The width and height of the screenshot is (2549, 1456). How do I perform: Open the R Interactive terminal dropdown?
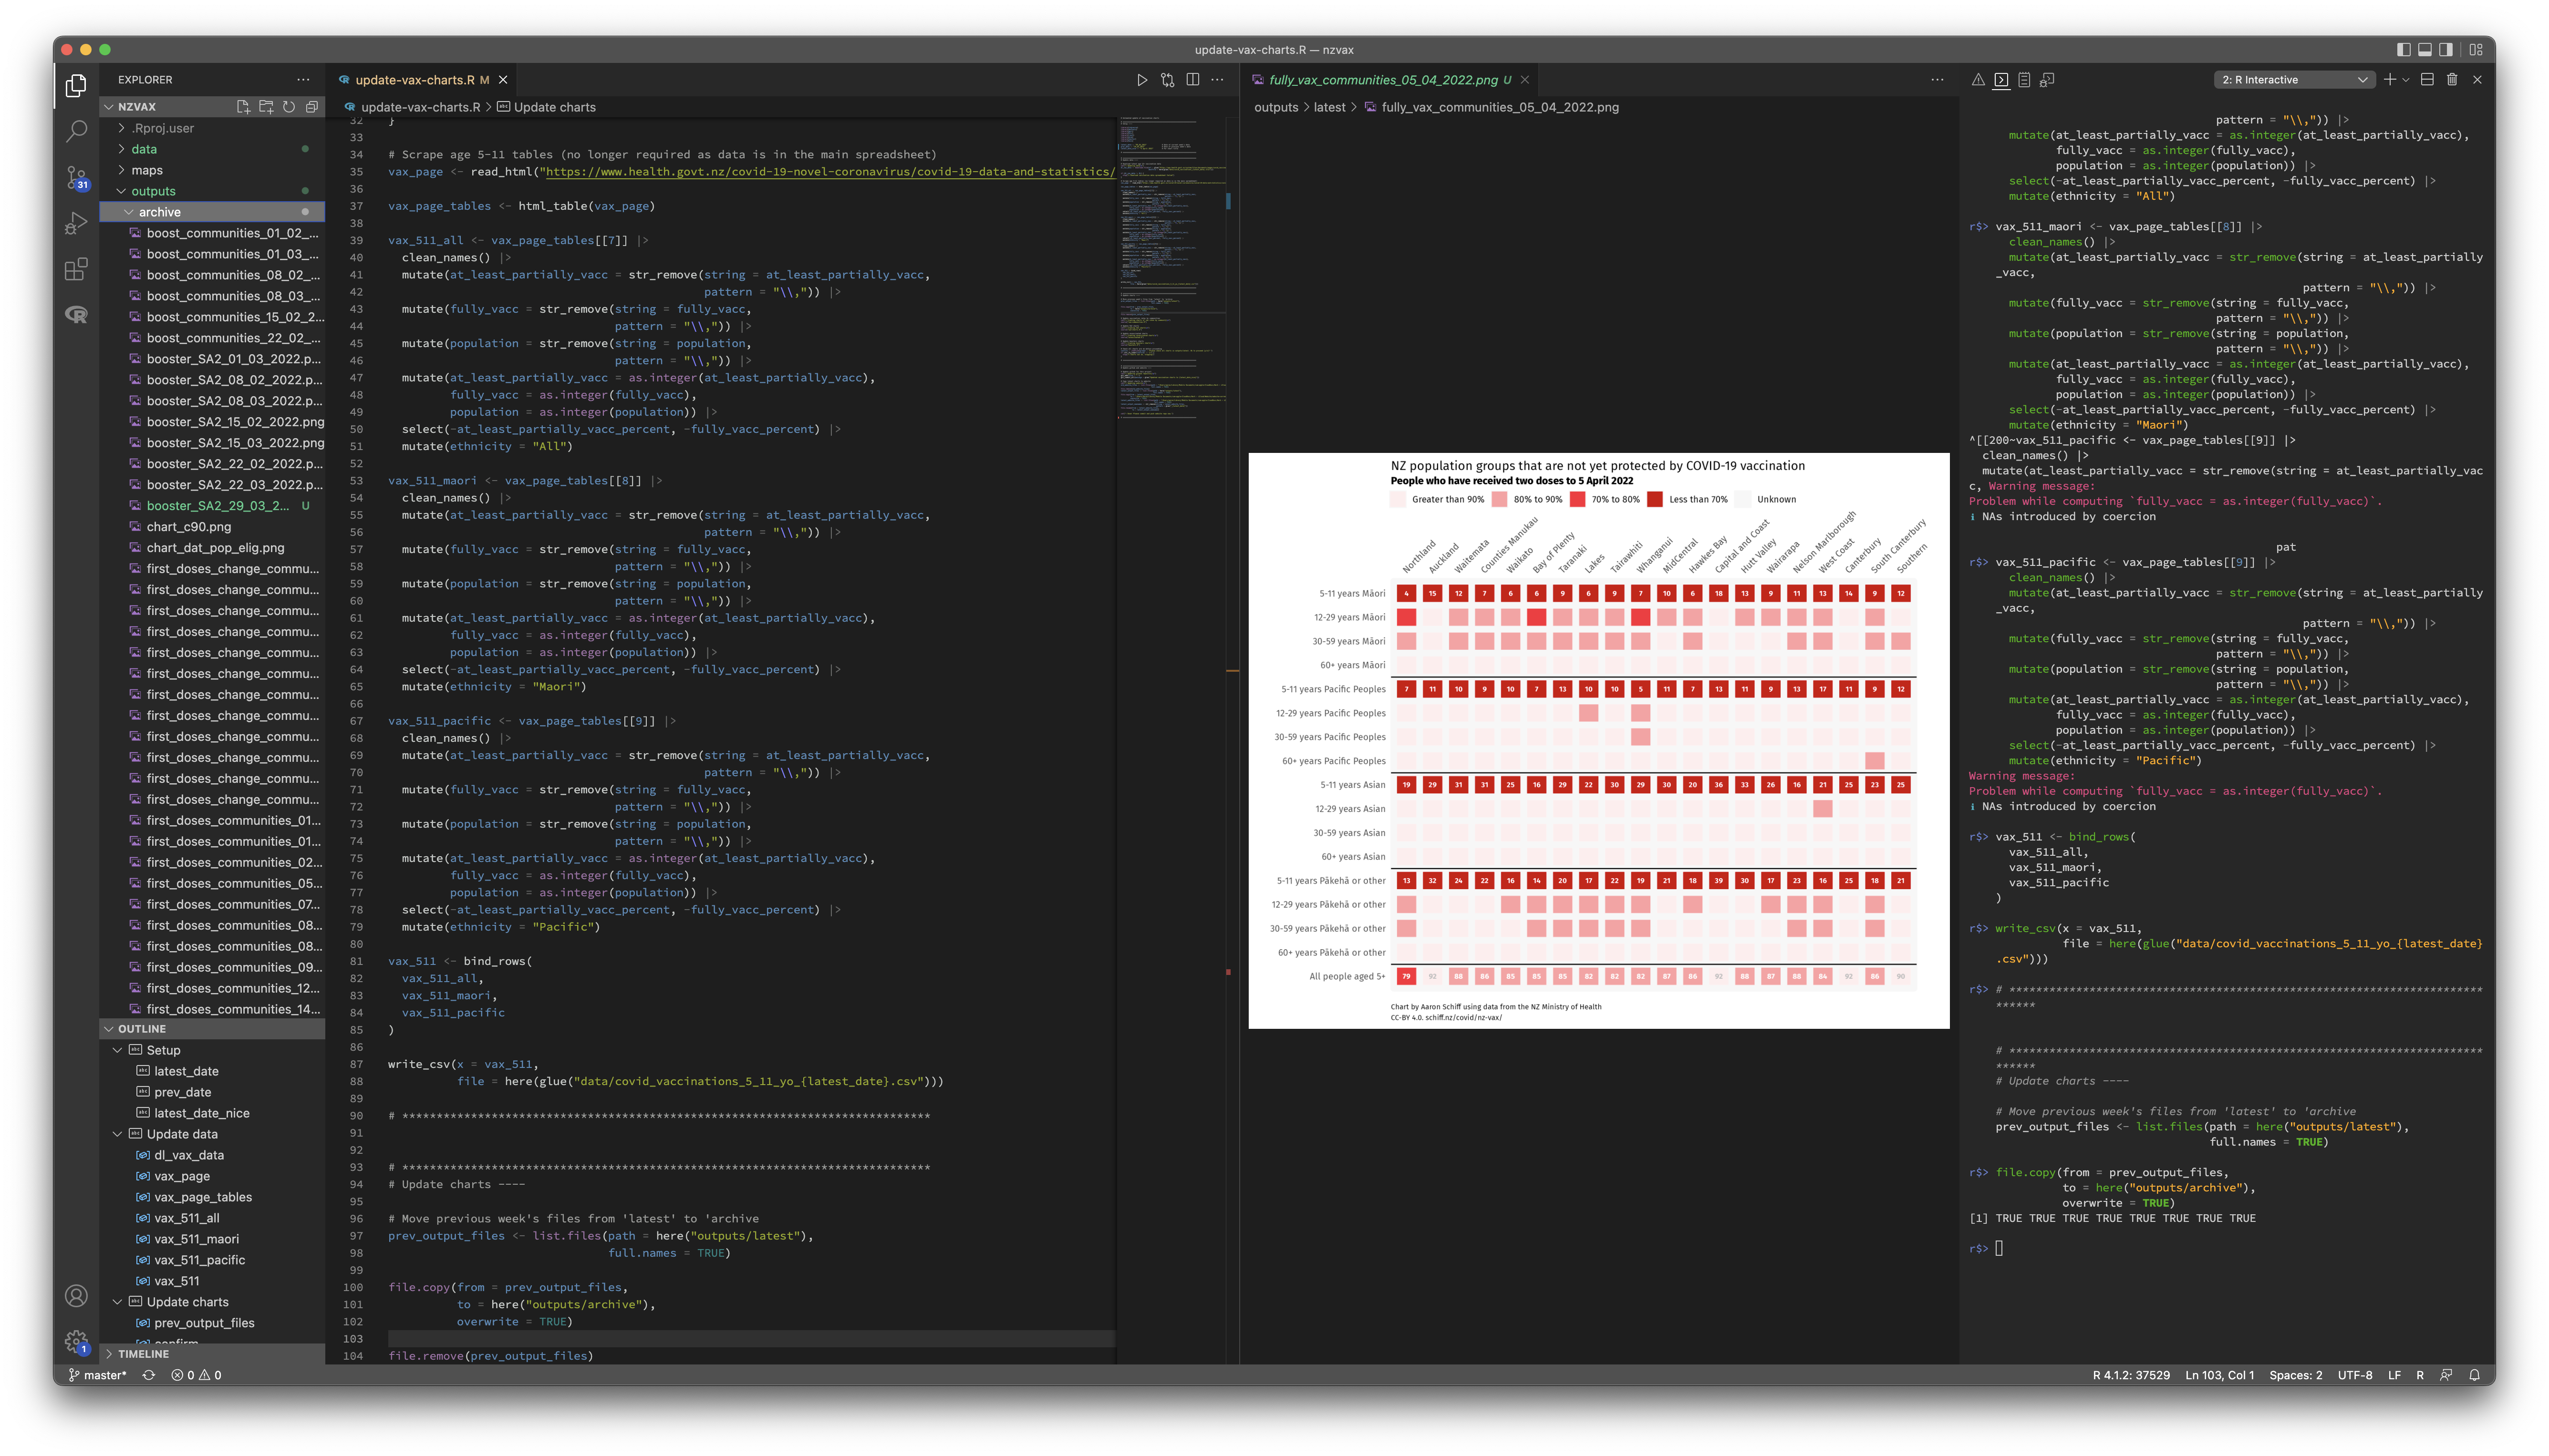2293,80
